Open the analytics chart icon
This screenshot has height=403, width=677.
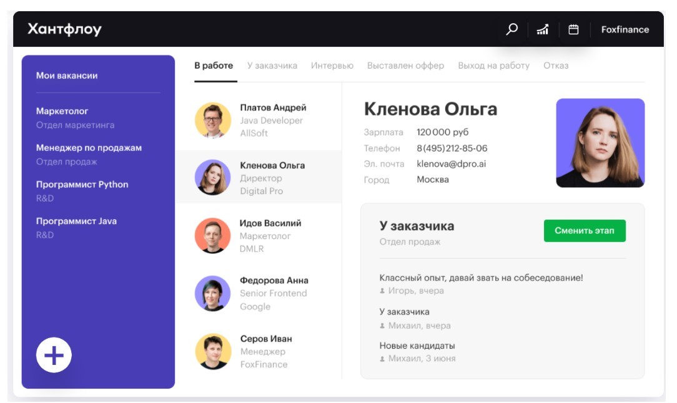tap(543, 29)
